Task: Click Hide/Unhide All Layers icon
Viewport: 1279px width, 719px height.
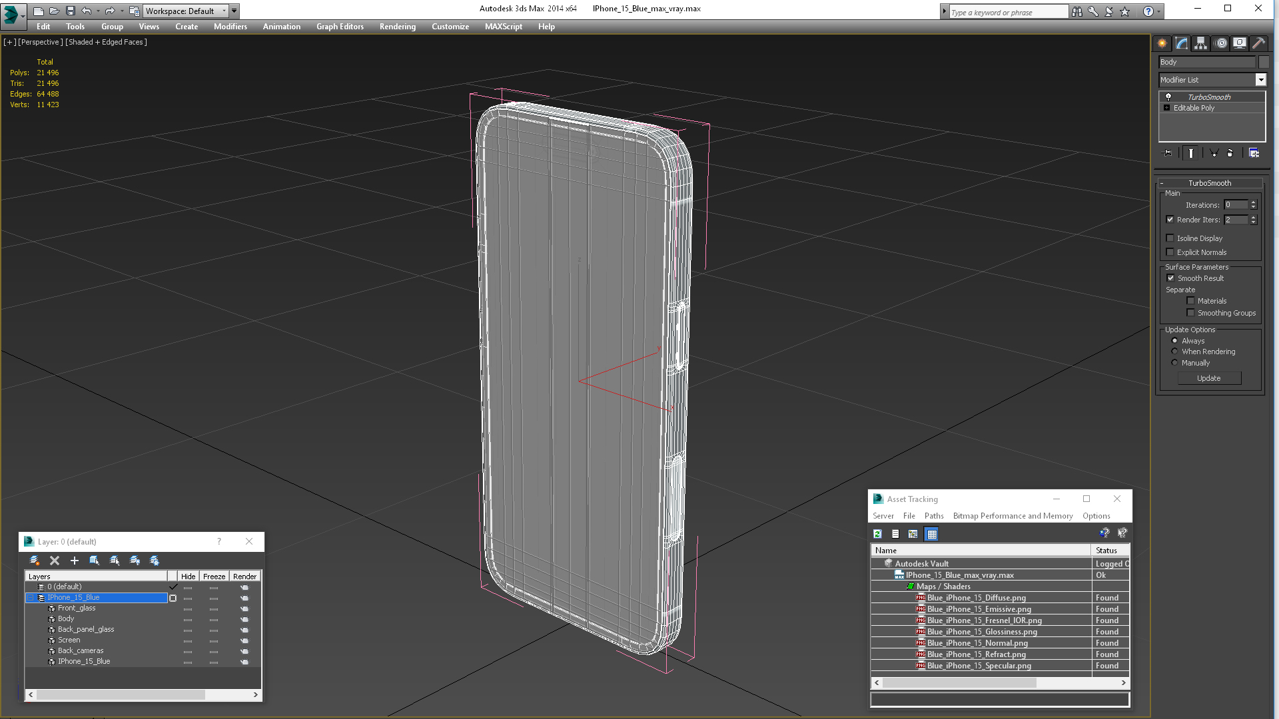Action: pyautogui.click(x=135, y=561)
